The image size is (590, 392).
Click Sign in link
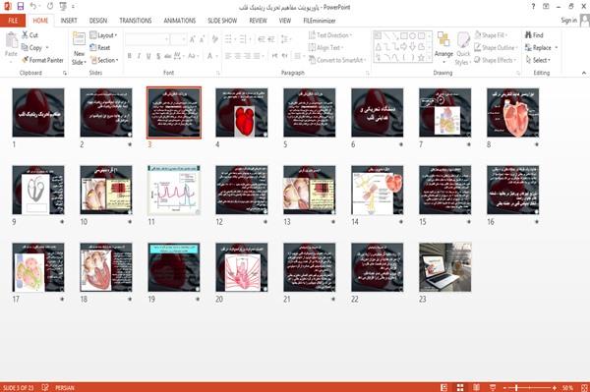pos(568,21)
